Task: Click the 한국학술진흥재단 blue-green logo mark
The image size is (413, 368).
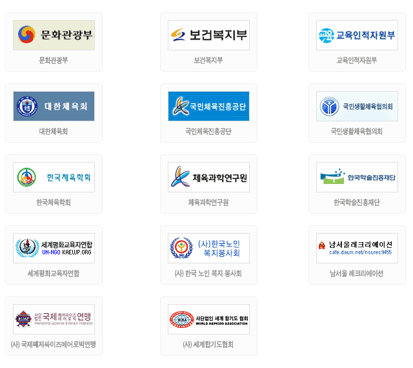Action: tap(333, 176)
